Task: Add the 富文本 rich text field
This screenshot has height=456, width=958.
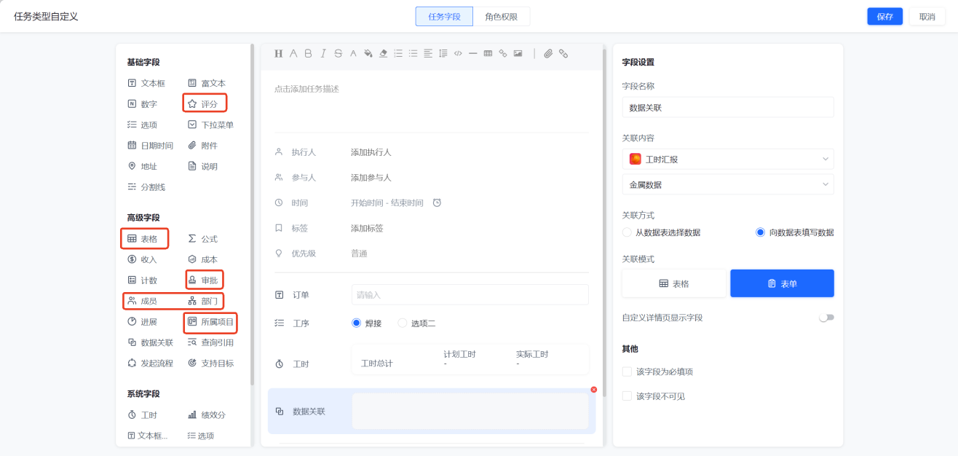Action: pos(207,83)
